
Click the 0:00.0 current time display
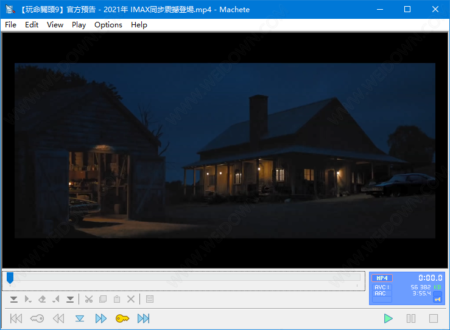click(430, 278)
